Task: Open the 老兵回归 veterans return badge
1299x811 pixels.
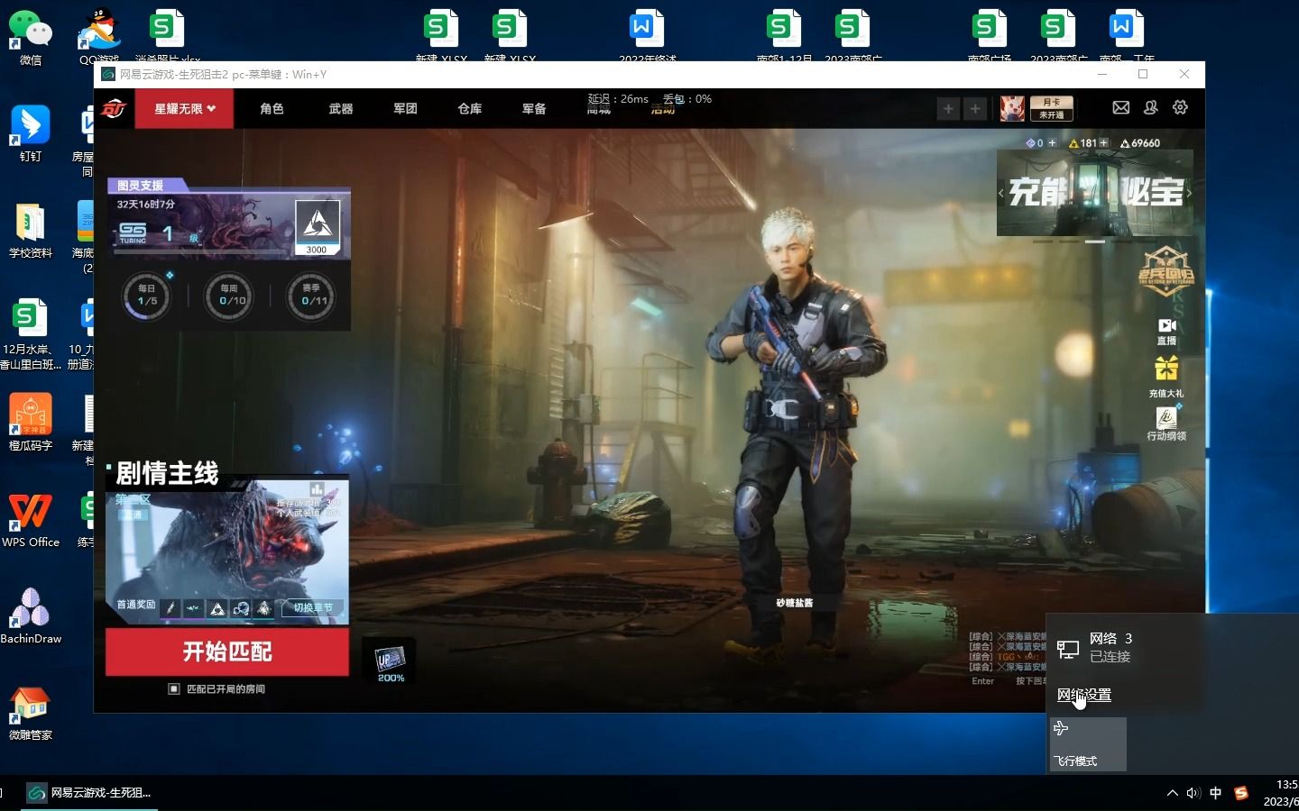Action: [x=1165, y=271]
